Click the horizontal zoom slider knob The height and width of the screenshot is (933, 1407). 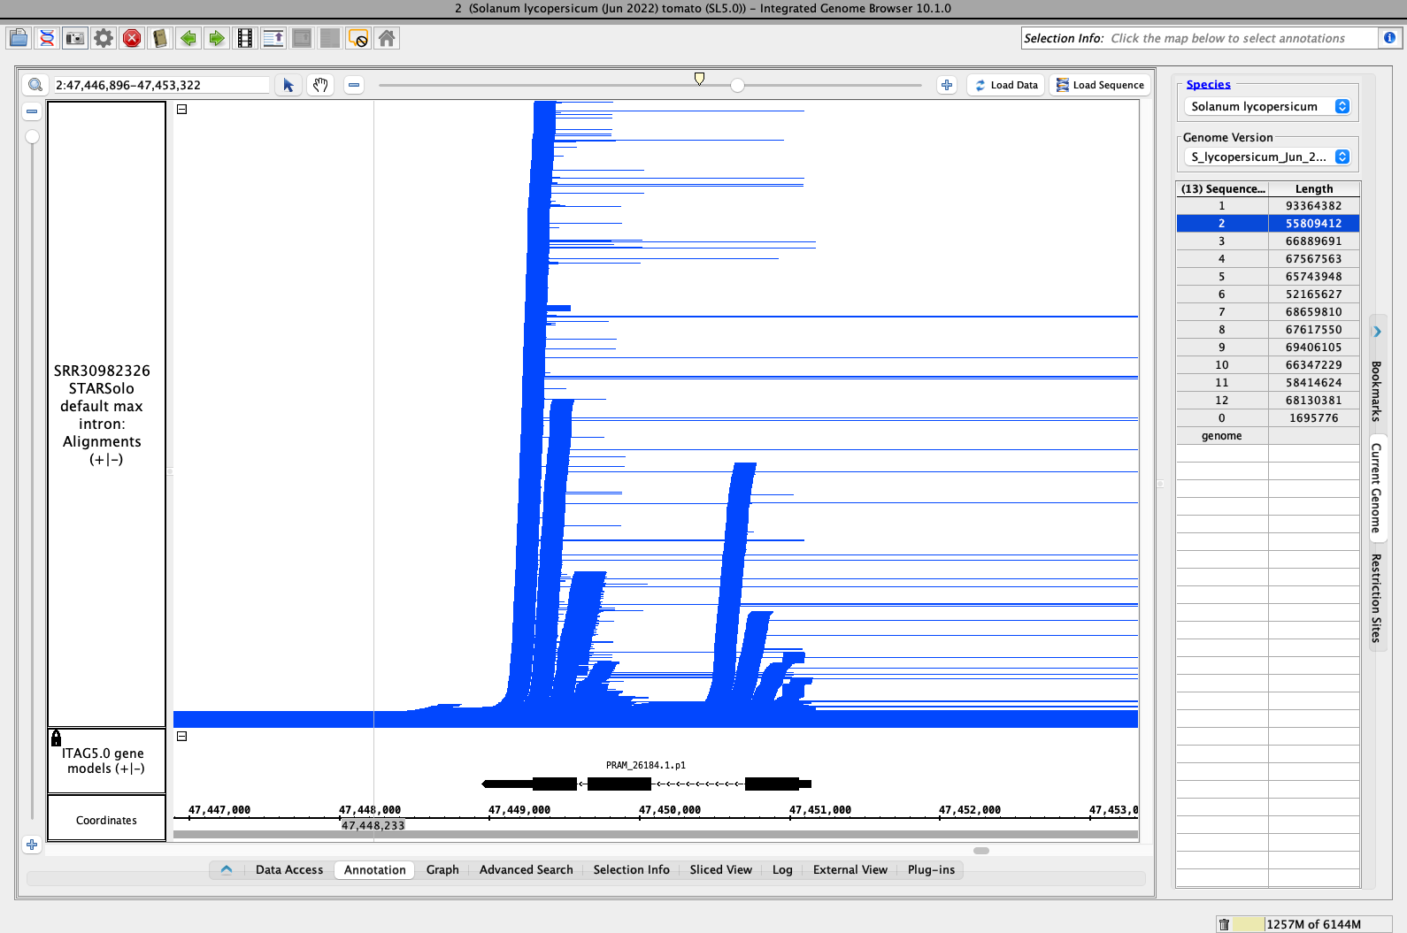(737, 86)
